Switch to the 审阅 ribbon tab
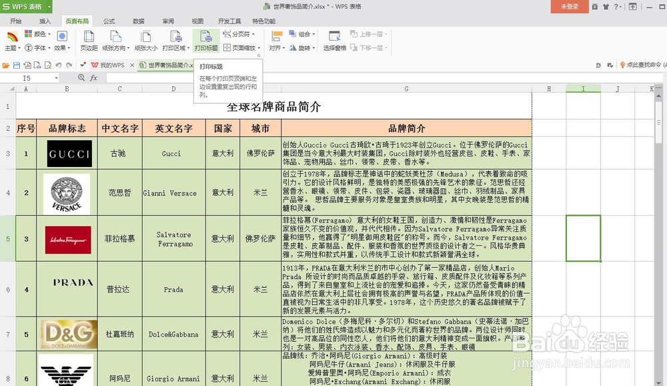This screenshot has height=386, width=667. pos(168,21)
